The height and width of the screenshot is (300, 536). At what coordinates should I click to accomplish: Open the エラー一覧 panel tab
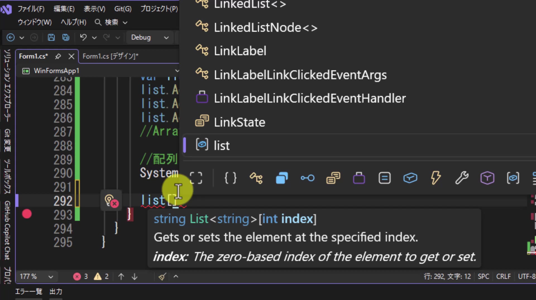tap(28, 292)
